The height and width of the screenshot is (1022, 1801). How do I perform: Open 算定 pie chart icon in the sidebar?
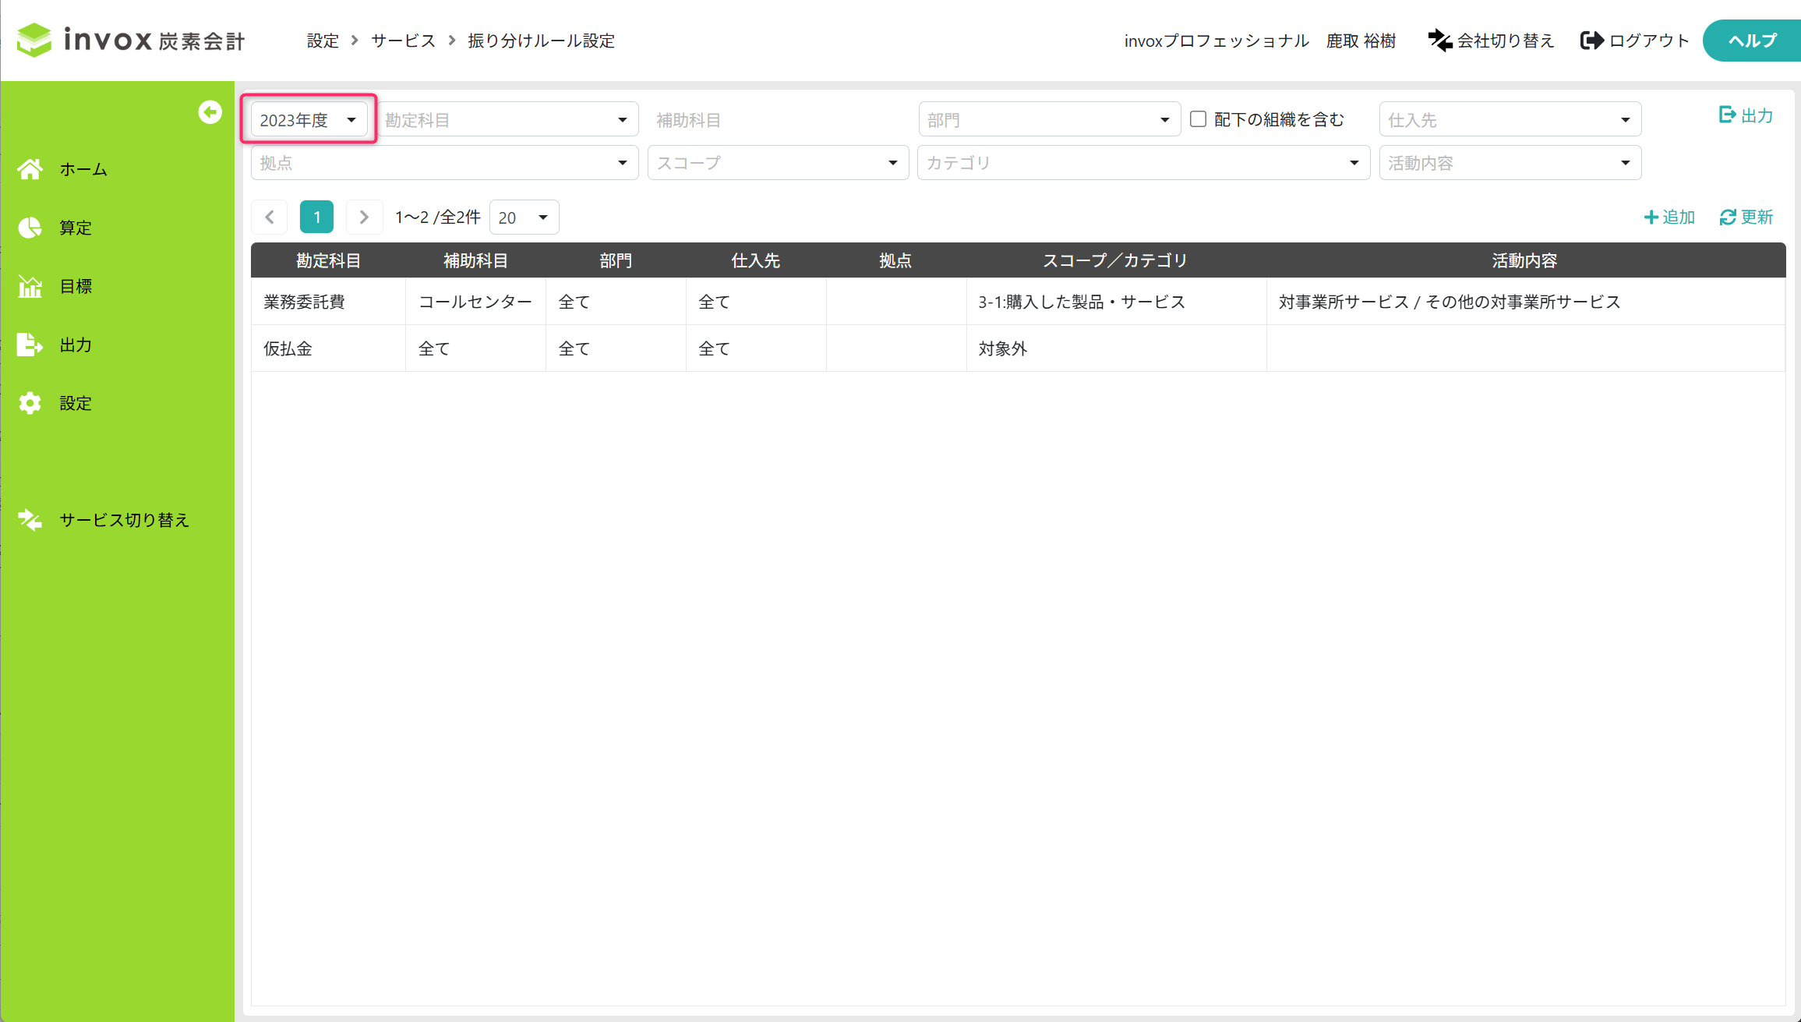[x=30, y=228]
